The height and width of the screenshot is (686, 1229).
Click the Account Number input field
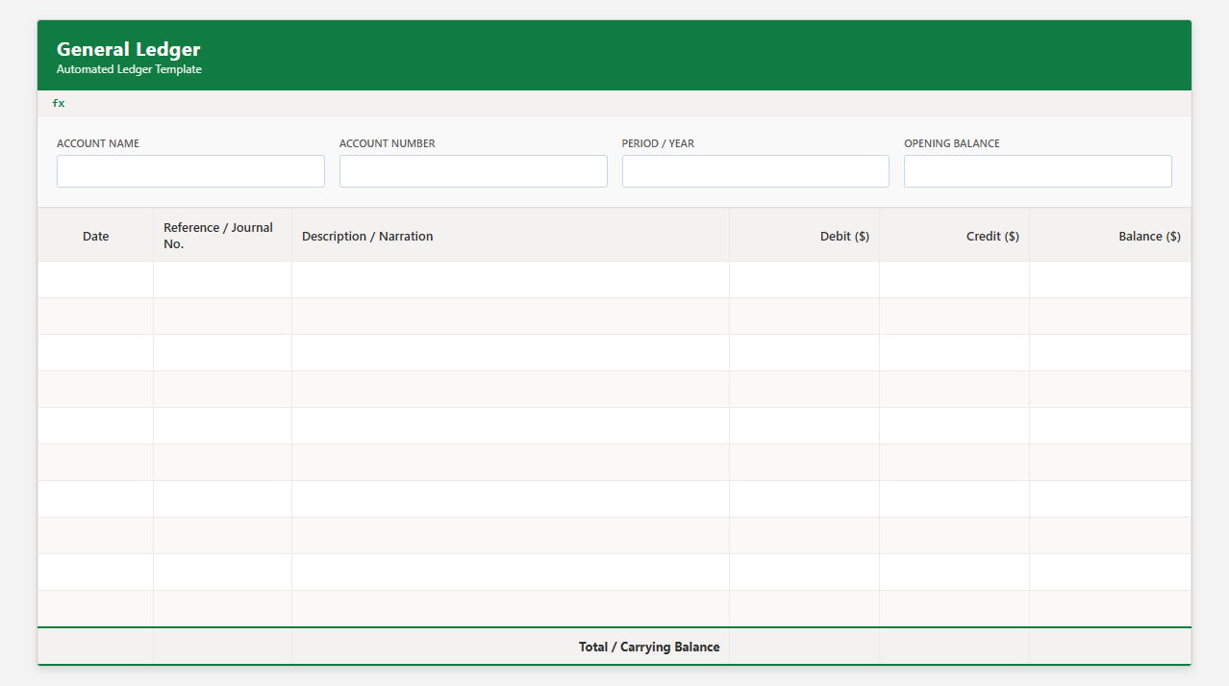pos(473,171)
